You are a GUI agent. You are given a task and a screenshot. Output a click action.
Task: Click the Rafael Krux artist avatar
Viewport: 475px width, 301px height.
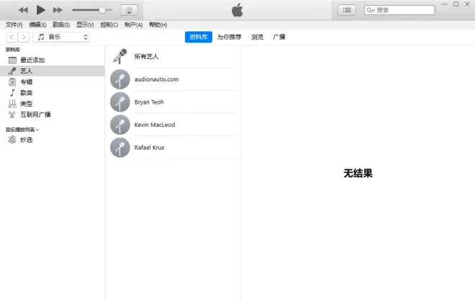[120, 148]
